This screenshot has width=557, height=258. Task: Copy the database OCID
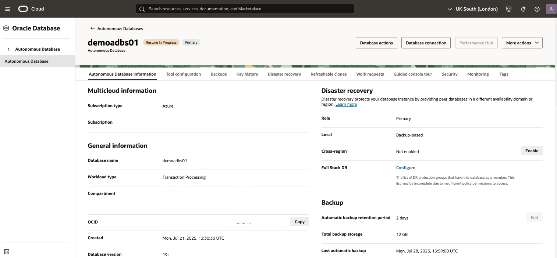[299, 221]
